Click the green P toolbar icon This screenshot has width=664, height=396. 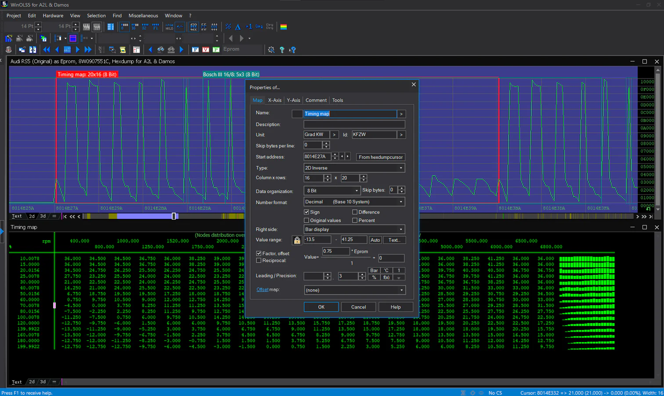[216, 50]
